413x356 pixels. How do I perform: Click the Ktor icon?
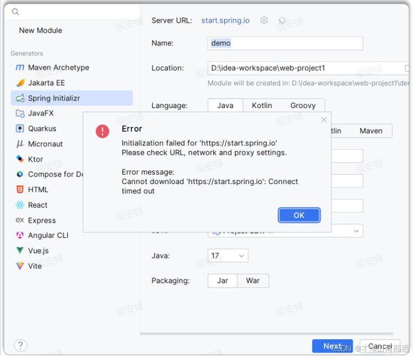coord(20,159)
